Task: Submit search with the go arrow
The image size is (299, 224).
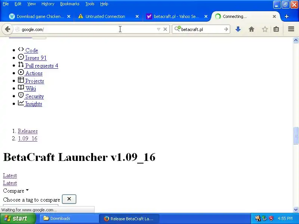Action: click(x=226, y=29)
